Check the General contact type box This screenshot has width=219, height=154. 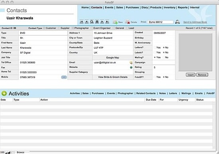tap(114, 28)
